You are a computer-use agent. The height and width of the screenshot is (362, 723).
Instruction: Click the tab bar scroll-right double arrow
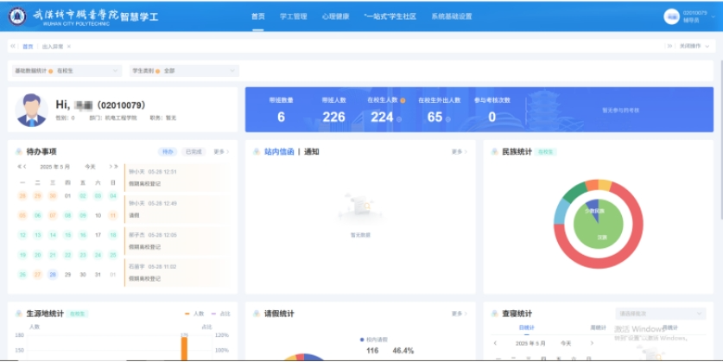(669, 47)
